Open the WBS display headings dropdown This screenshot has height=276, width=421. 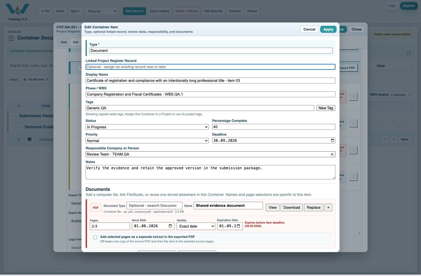[390, 95]
